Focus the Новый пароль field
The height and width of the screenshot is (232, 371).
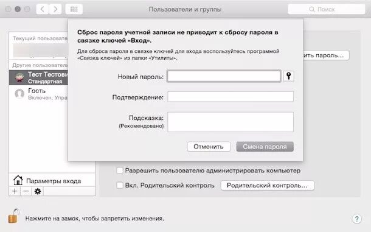(224, 76)
